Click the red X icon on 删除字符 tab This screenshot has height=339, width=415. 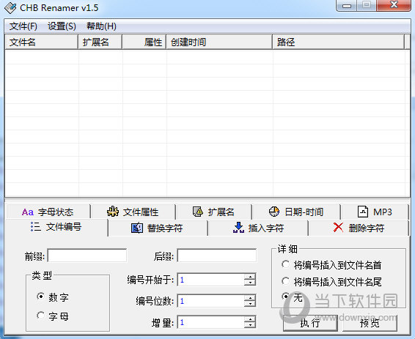point(338,228)
